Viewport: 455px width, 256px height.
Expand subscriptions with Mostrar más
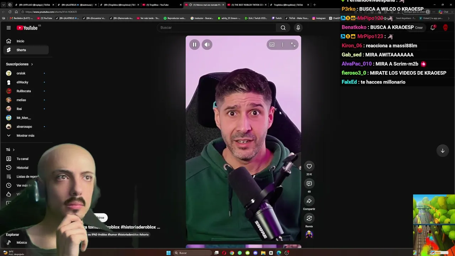(x=26, y=135)
